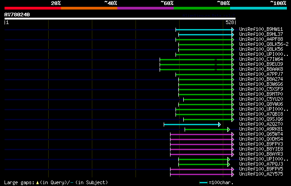Click the purple alignment bar for A2Y575
This screenshot has height=186, width=291.
tap(201, 175)
